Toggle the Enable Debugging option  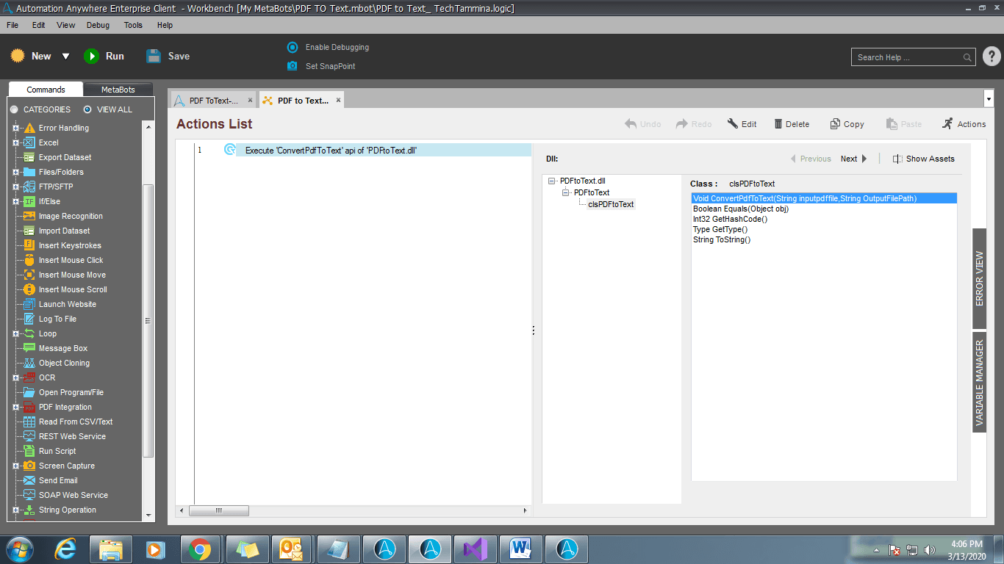click(293, 47)
